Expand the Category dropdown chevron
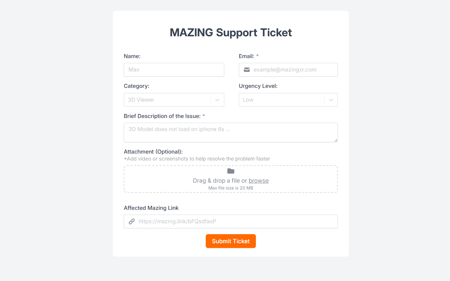The width and height of the screenshot is (450, 281). [217, 100]
